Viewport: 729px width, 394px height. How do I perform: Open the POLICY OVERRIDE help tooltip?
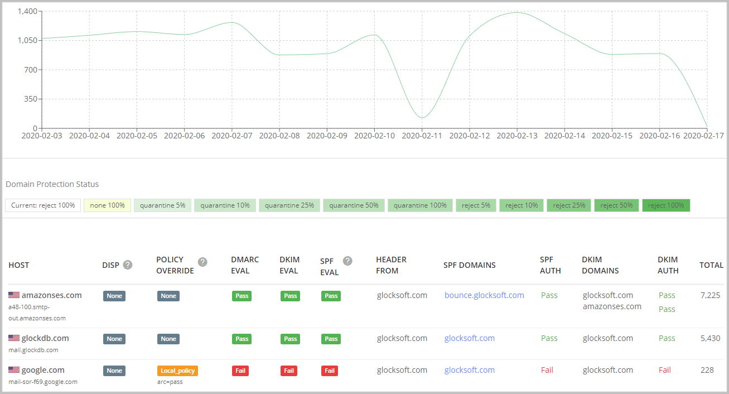(x=202, y=261)
